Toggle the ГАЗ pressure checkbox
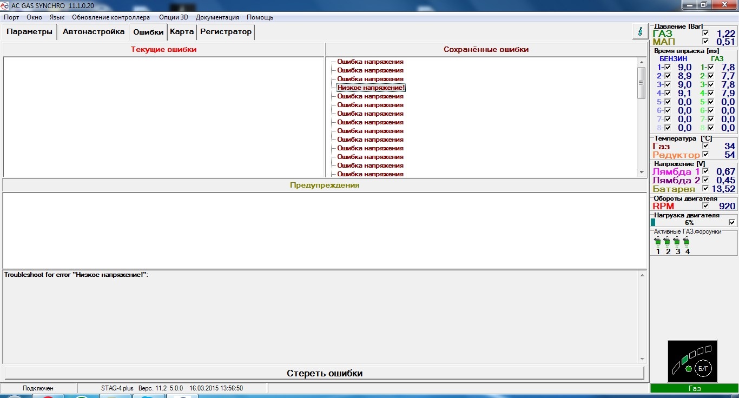The width and height of the screenshot is (739, 398). click(705, 34)
